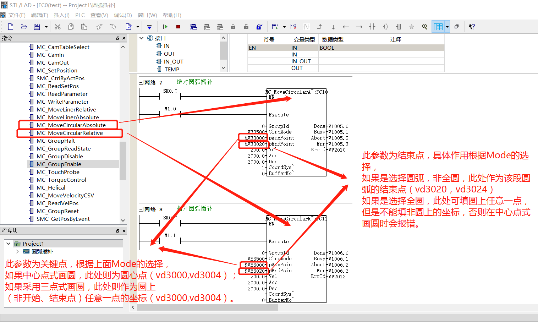Insert a box using the box icon
Screen dimensions: 538x322
(x=399, y=27)
